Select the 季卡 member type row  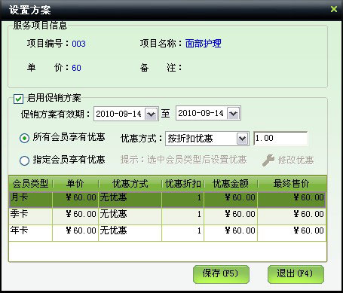point(167,216)
